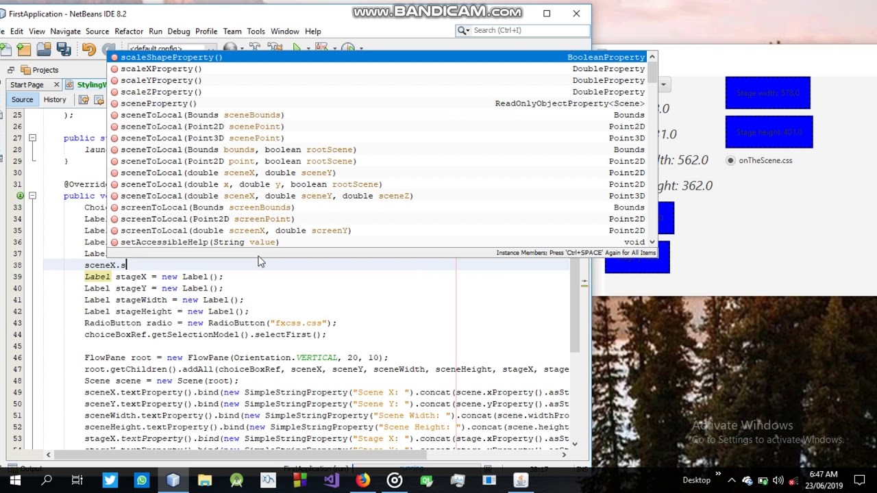Screen dimensions: 877x493
Task: Collapse the code fold at line 27
Action: pos(32,138)
